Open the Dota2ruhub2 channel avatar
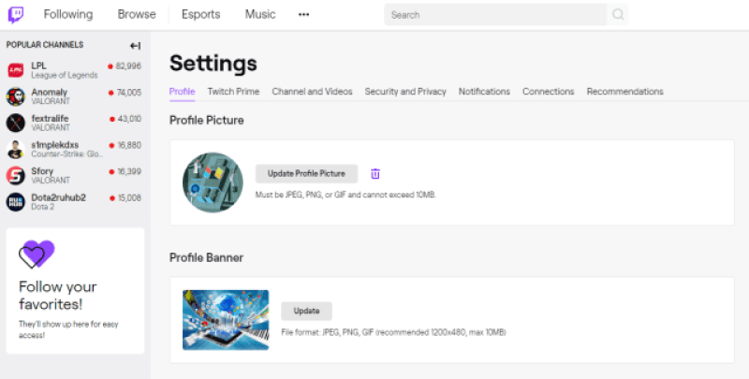This screenshot has height=379, width=749. 16,202
